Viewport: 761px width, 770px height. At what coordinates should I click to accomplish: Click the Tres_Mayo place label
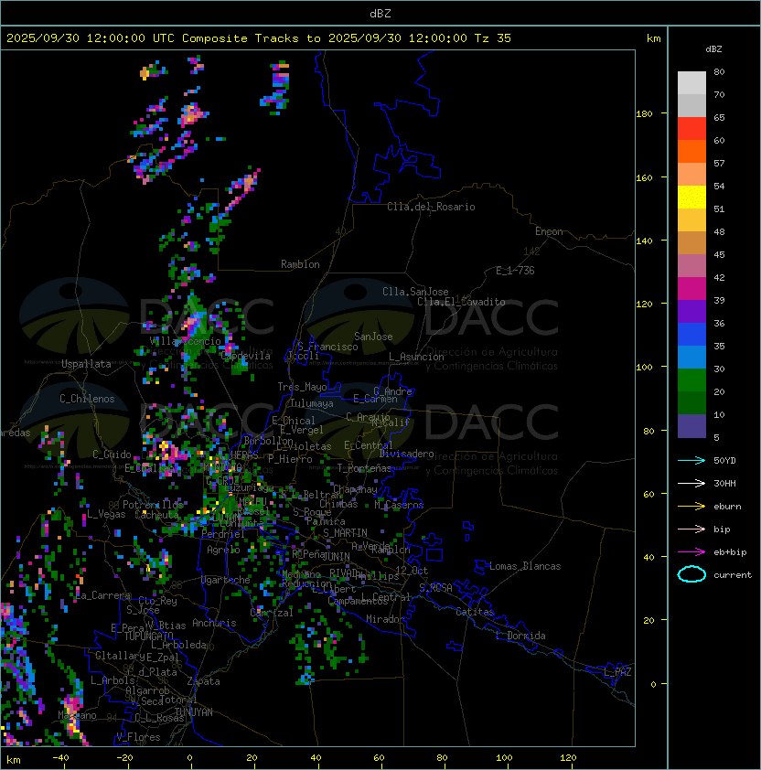302,387
